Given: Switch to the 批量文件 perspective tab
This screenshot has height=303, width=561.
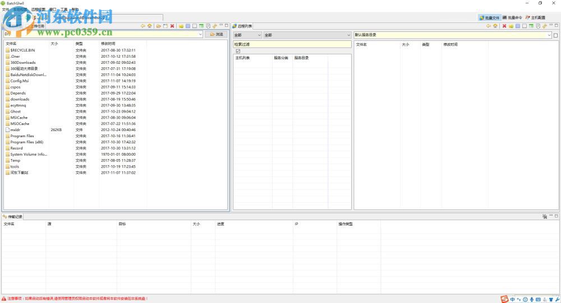Looking at the screenshot, I should click(489, 17).
